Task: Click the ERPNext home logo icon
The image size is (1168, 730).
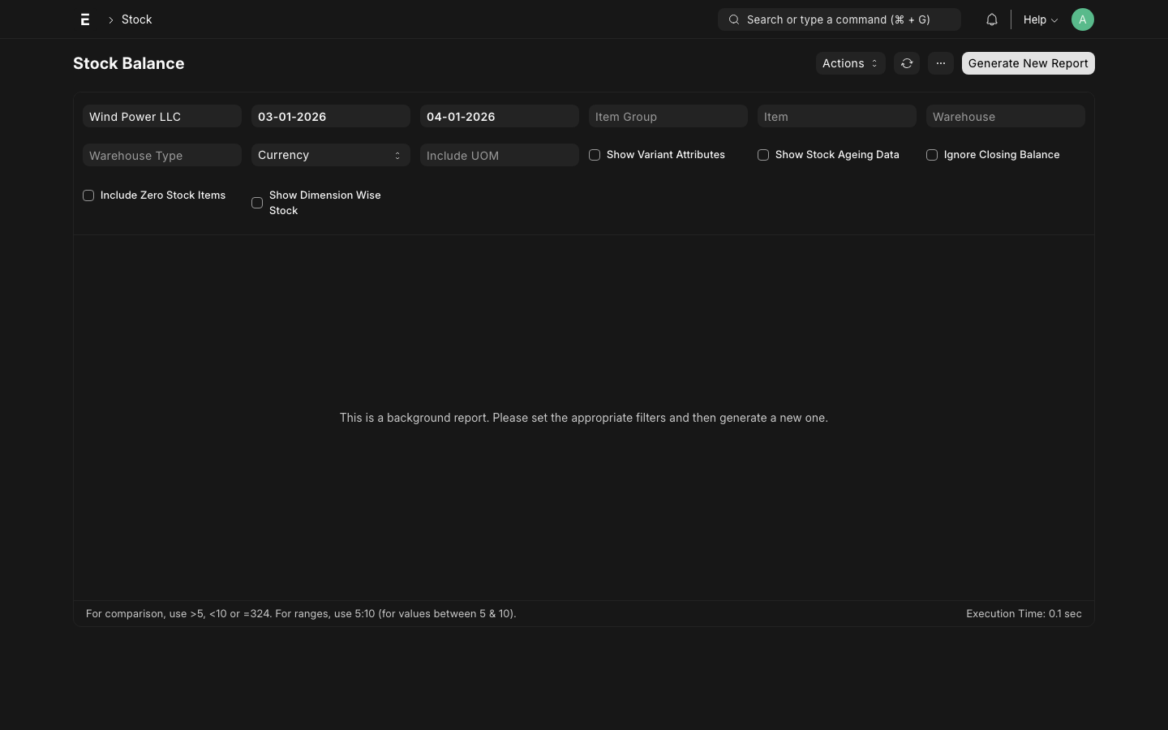Action: (85, 19)
